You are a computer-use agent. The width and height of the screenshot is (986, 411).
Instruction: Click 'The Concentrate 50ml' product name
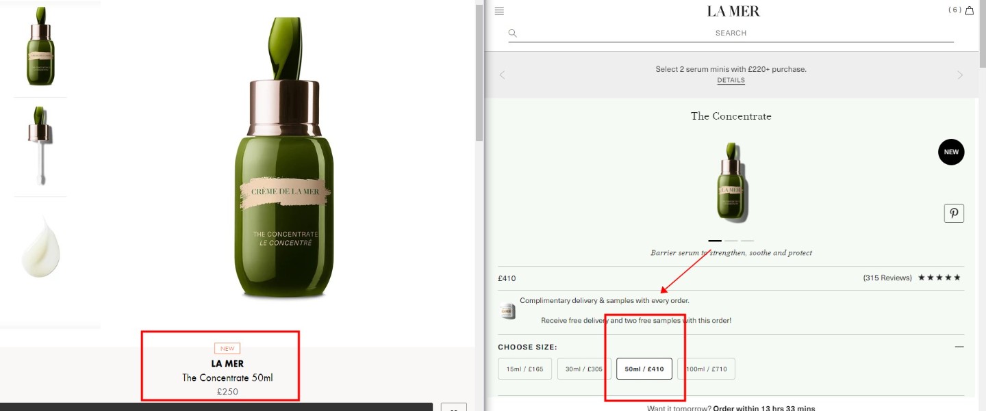click(227, 377)
